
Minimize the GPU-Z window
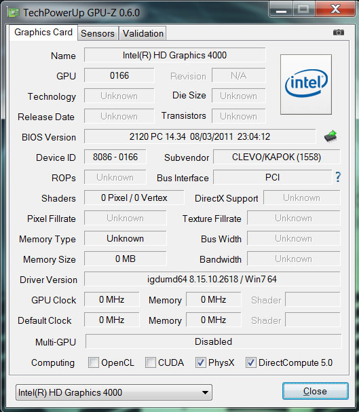(x=281, y=9)
